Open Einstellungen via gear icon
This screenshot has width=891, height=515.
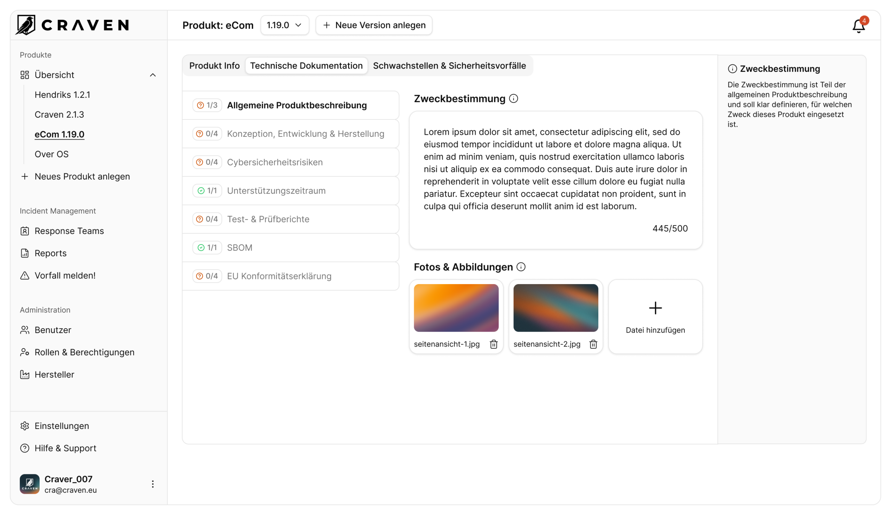[x=25, y=426]
